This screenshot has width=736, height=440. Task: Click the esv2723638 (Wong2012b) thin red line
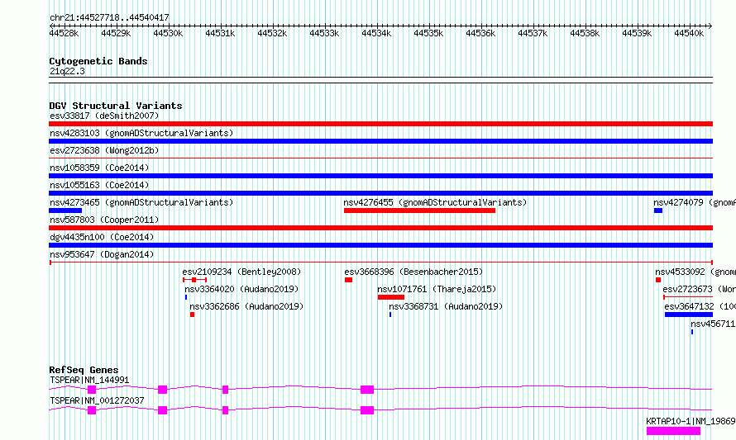point(380,158)
